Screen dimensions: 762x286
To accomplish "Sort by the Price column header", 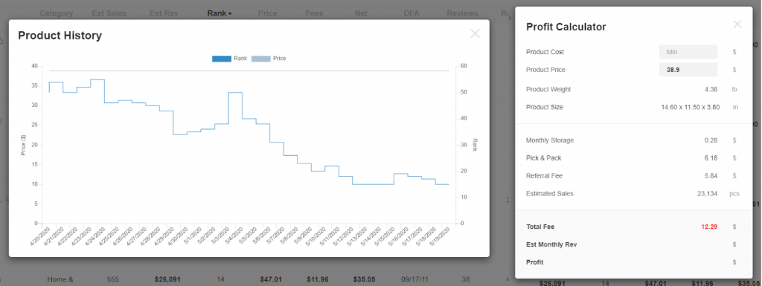I will (x=267, y=13).
